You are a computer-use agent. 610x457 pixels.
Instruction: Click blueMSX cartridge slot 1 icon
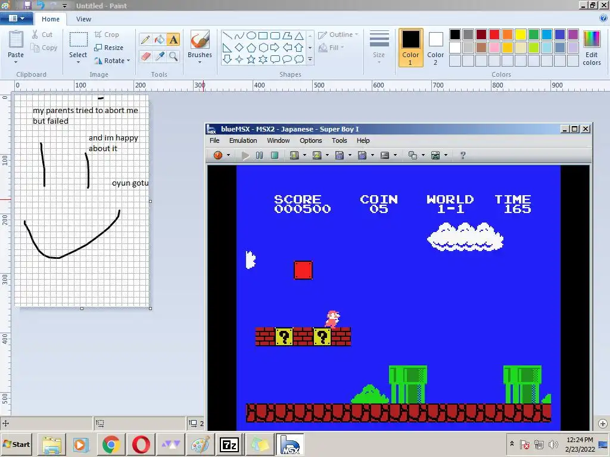[x=294, y=155]
